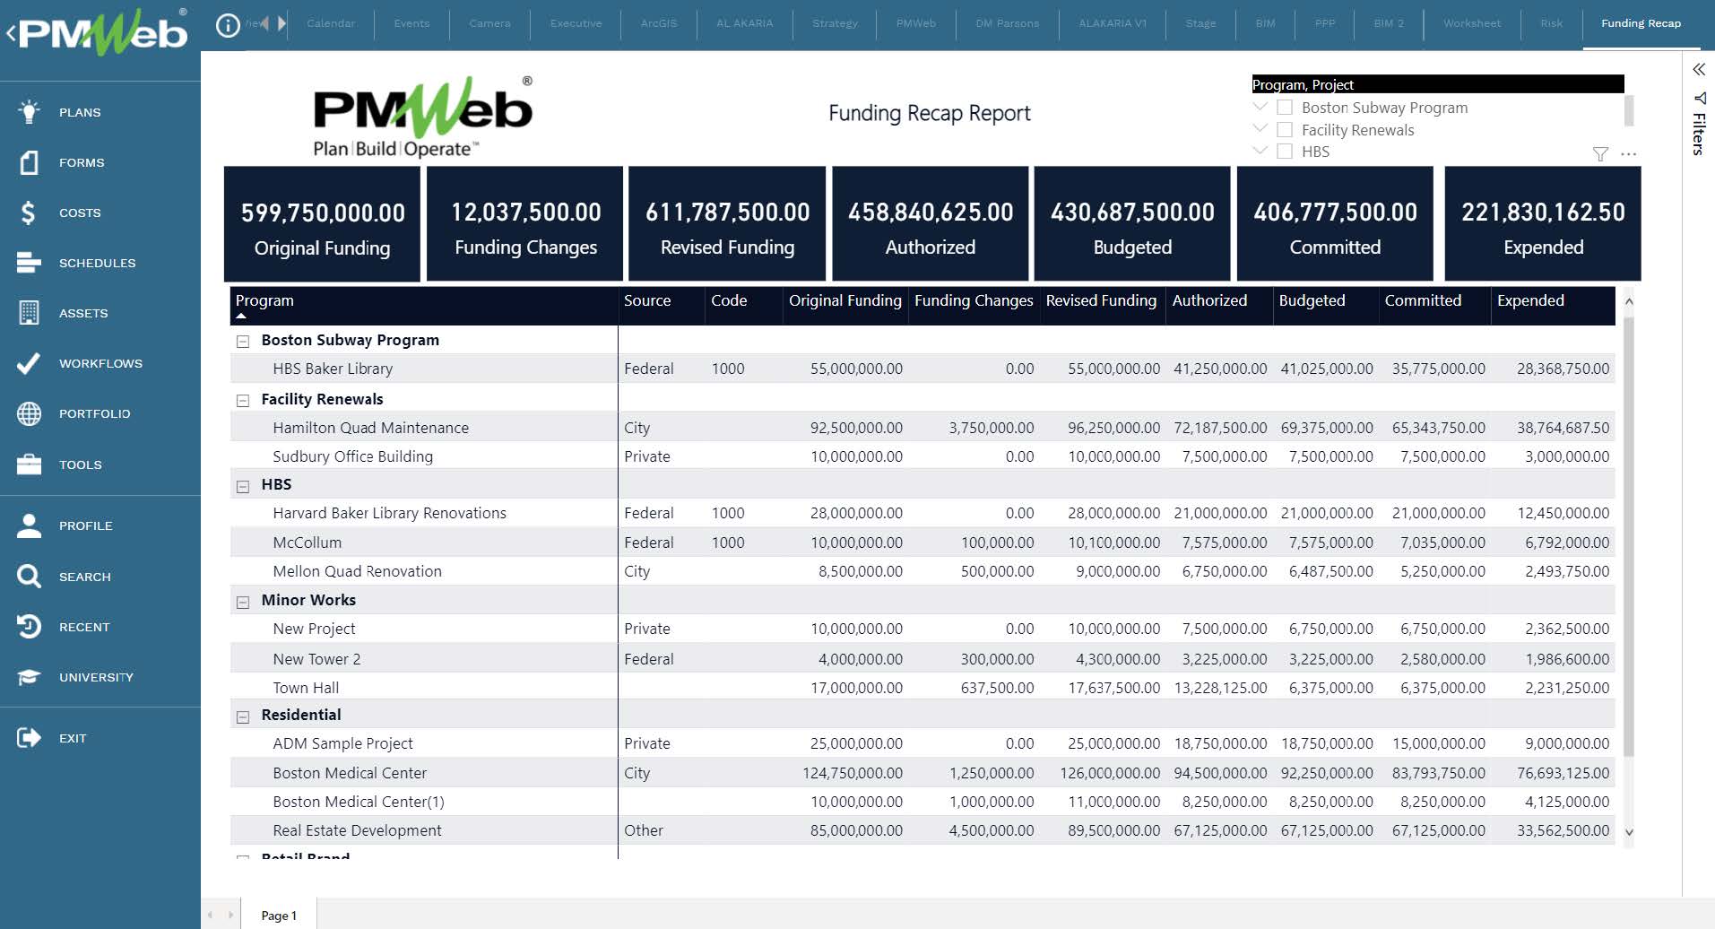Click the filter icon on the Program slicer
The height and width of the screenshot is (929, 1715).
click(x=1601, y=153)
